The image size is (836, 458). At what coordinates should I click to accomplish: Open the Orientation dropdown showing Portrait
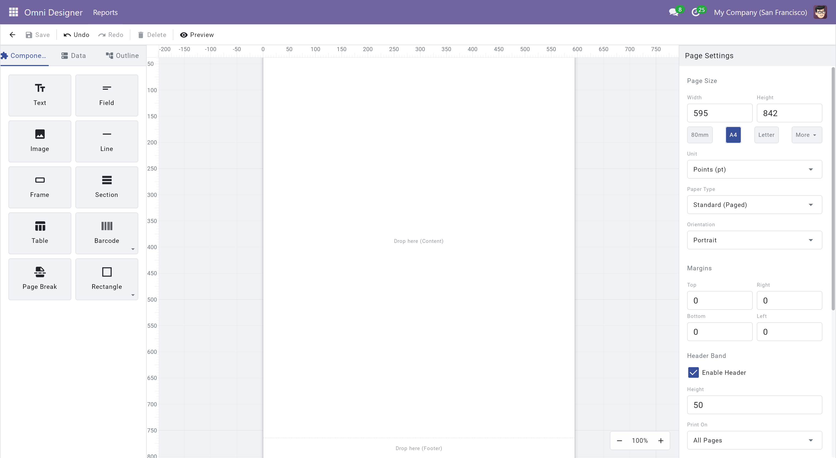click(754, 240)
